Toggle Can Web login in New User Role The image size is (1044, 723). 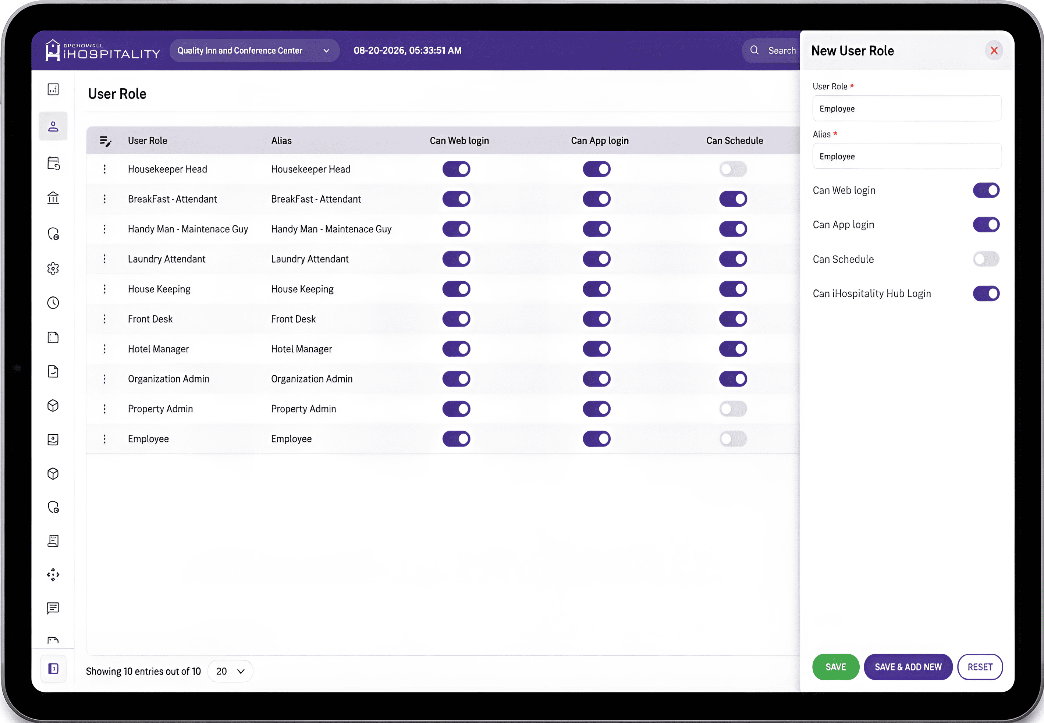tap(986, 190)
